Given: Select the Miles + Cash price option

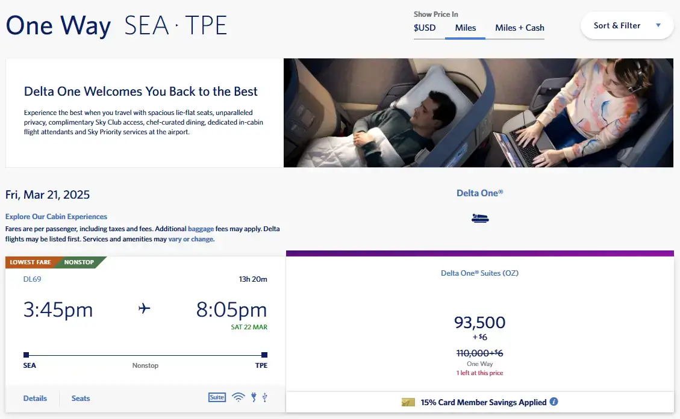Looking at the screenshot, I should pos(519,28).
